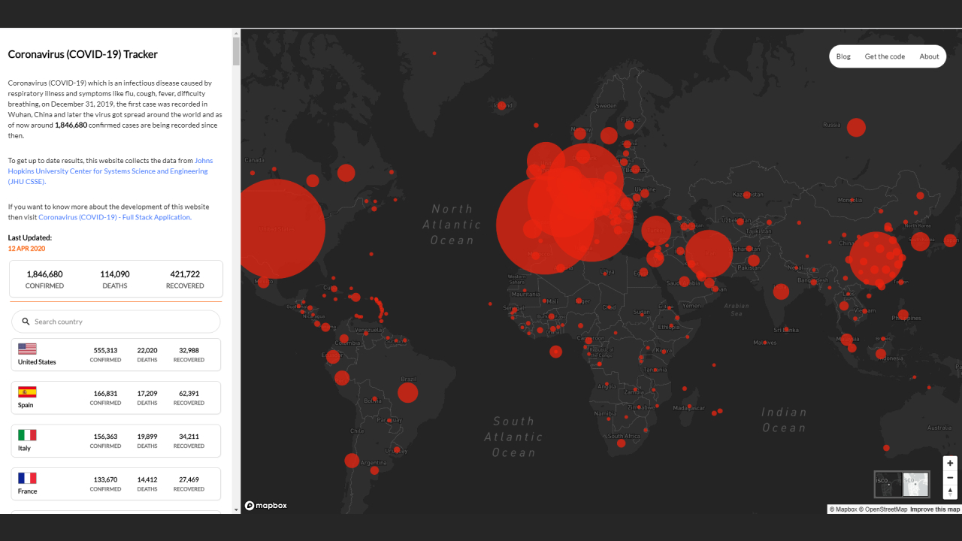Click the France flag icon
The image size is (962, 541).
pyautogui.click(x=27, y=478)
